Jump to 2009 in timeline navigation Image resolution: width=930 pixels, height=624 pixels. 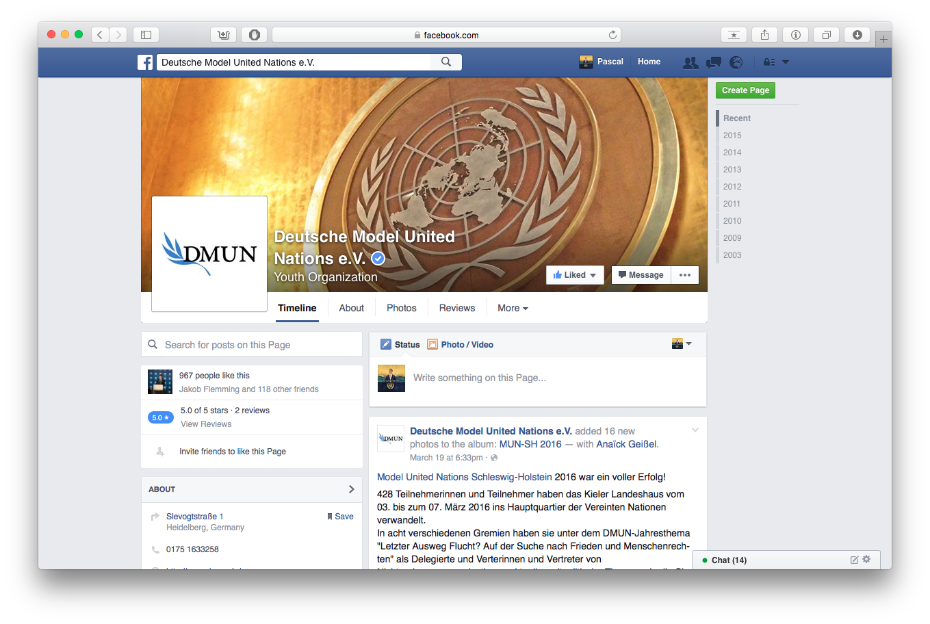point(732,238)
